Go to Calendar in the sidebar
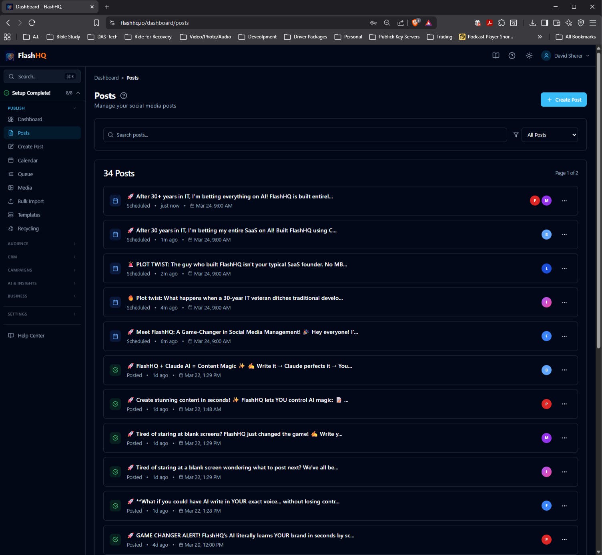602x555 pixels. 28,160
